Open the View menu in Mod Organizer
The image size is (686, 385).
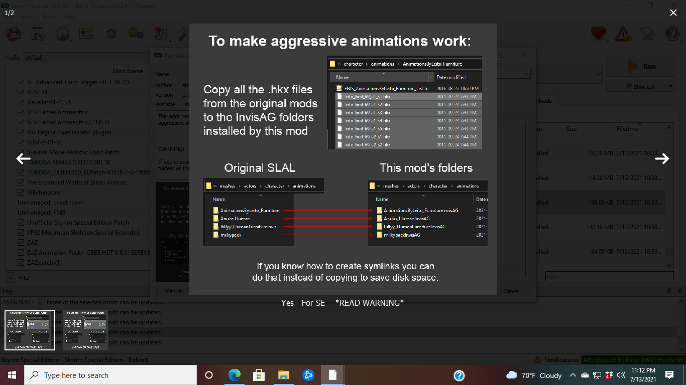(27, 17)
